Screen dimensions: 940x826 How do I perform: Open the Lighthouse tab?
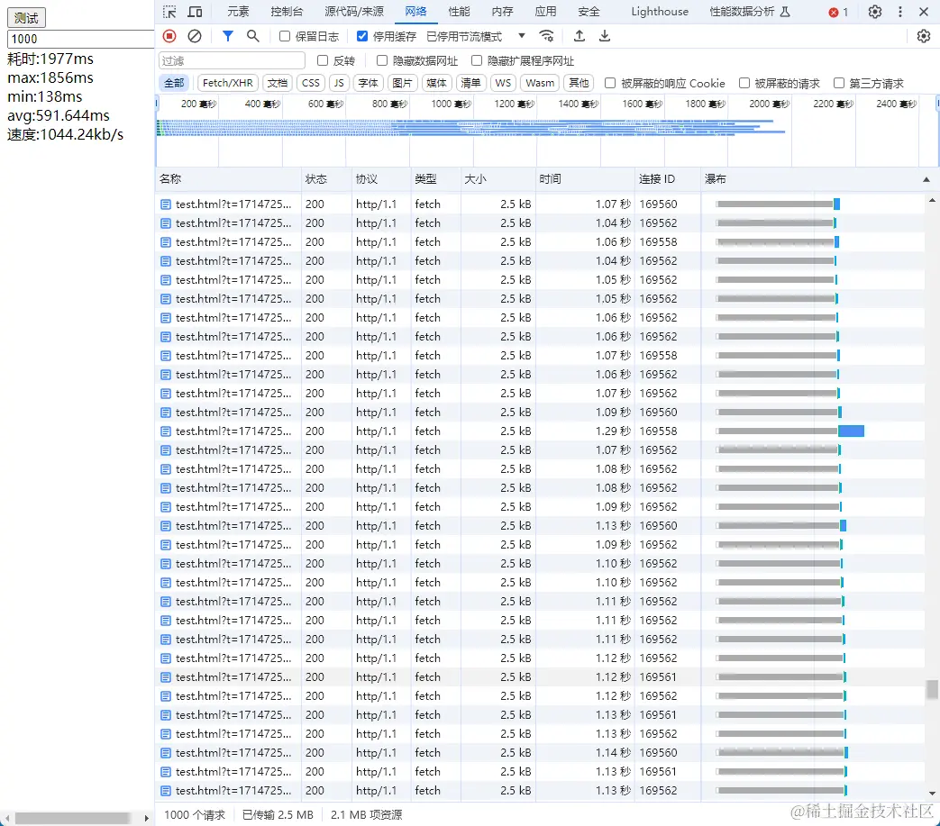click(660, 12)
